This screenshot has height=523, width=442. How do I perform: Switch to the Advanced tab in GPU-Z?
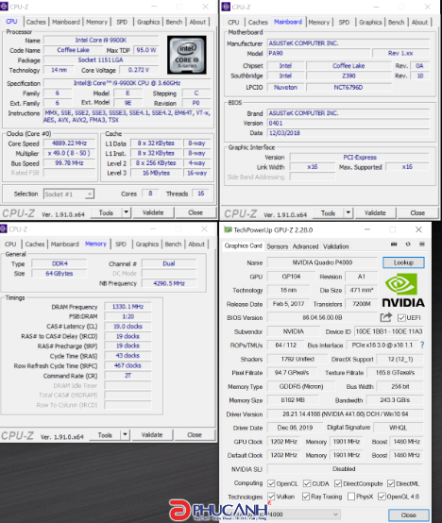[306, 246]
